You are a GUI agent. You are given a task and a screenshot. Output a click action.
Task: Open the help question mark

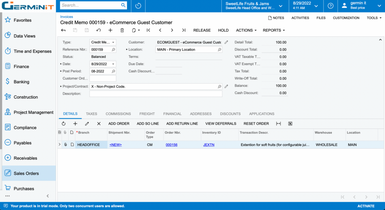pyautogui.click(x=330, y=6)
